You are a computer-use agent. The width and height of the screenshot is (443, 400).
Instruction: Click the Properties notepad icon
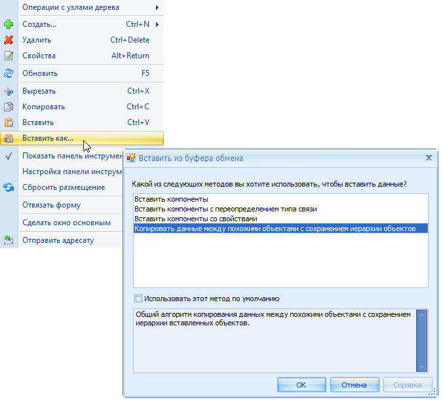pyautogui.click(x=9, y=56)
